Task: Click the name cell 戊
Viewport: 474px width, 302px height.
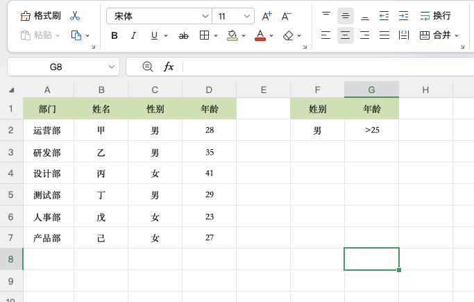Action: [101, 217]
